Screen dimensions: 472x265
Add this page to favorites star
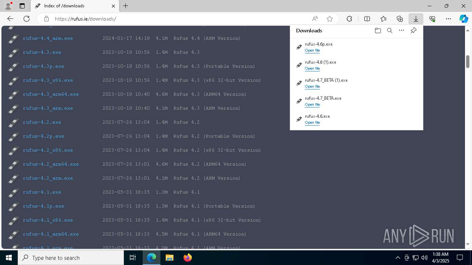pyautogui.click(x=330, y=19)
